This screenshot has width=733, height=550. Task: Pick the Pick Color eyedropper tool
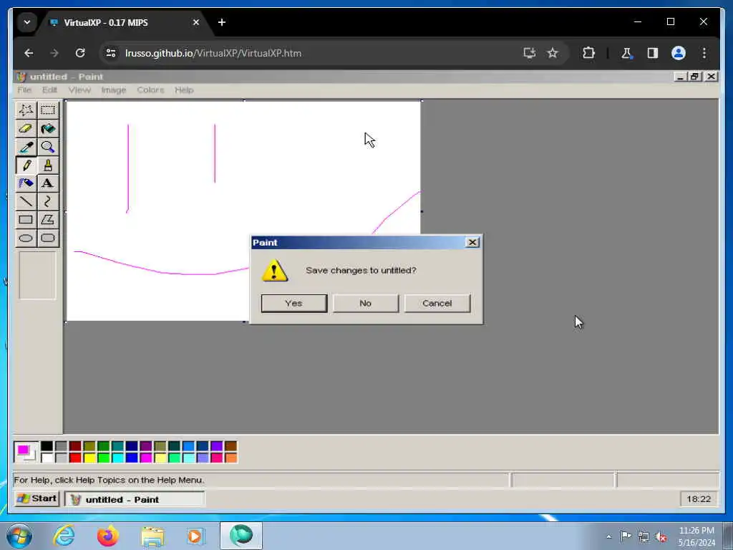[x=26, y=147]
